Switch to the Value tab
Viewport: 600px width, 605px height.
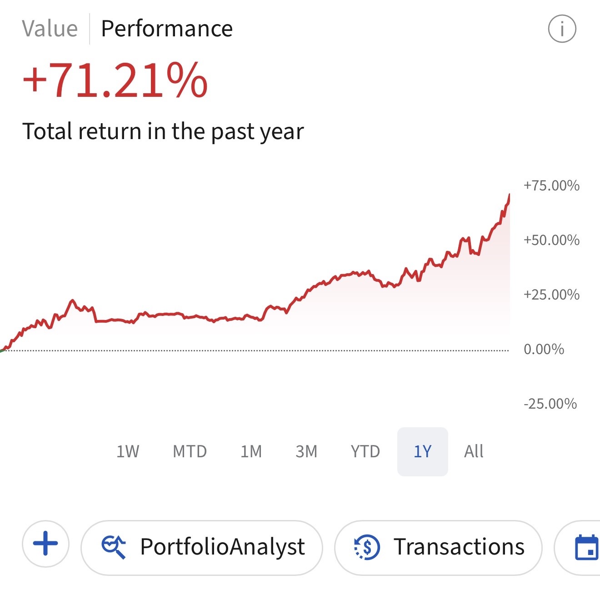point(50,29)
